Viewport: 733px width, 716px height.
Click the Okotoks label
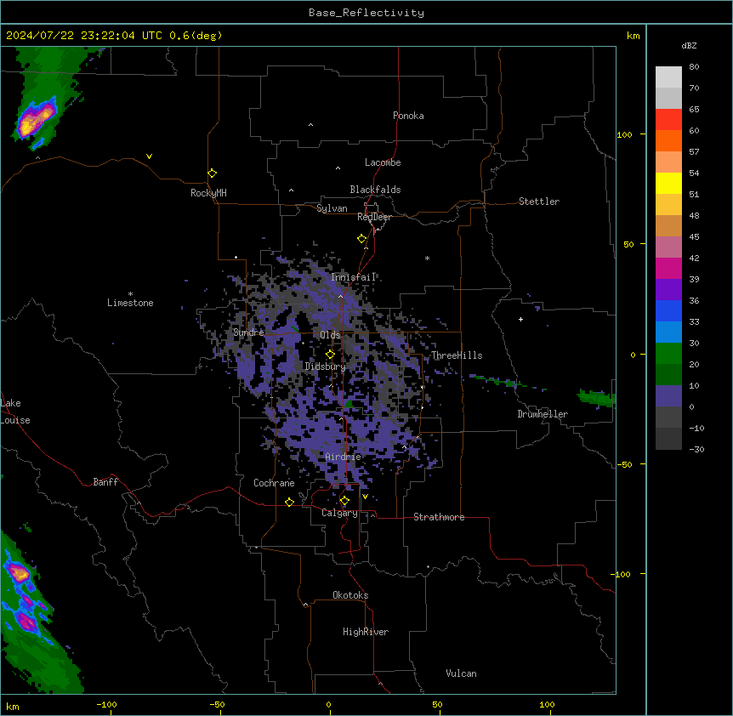(x=350, y=595)
